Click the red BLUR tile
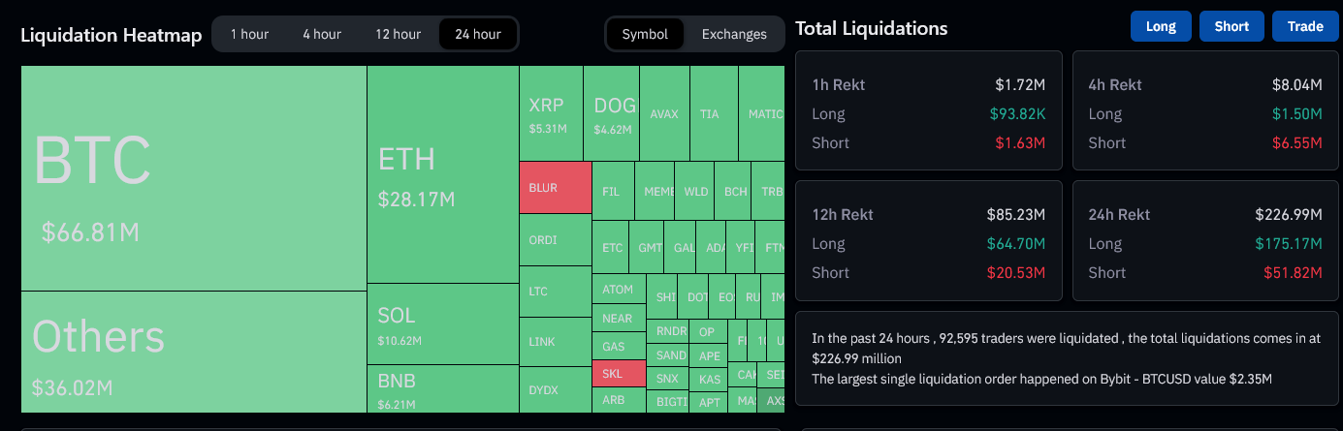The height and width of the screenshot is (431, 1343). coord(555,188)
